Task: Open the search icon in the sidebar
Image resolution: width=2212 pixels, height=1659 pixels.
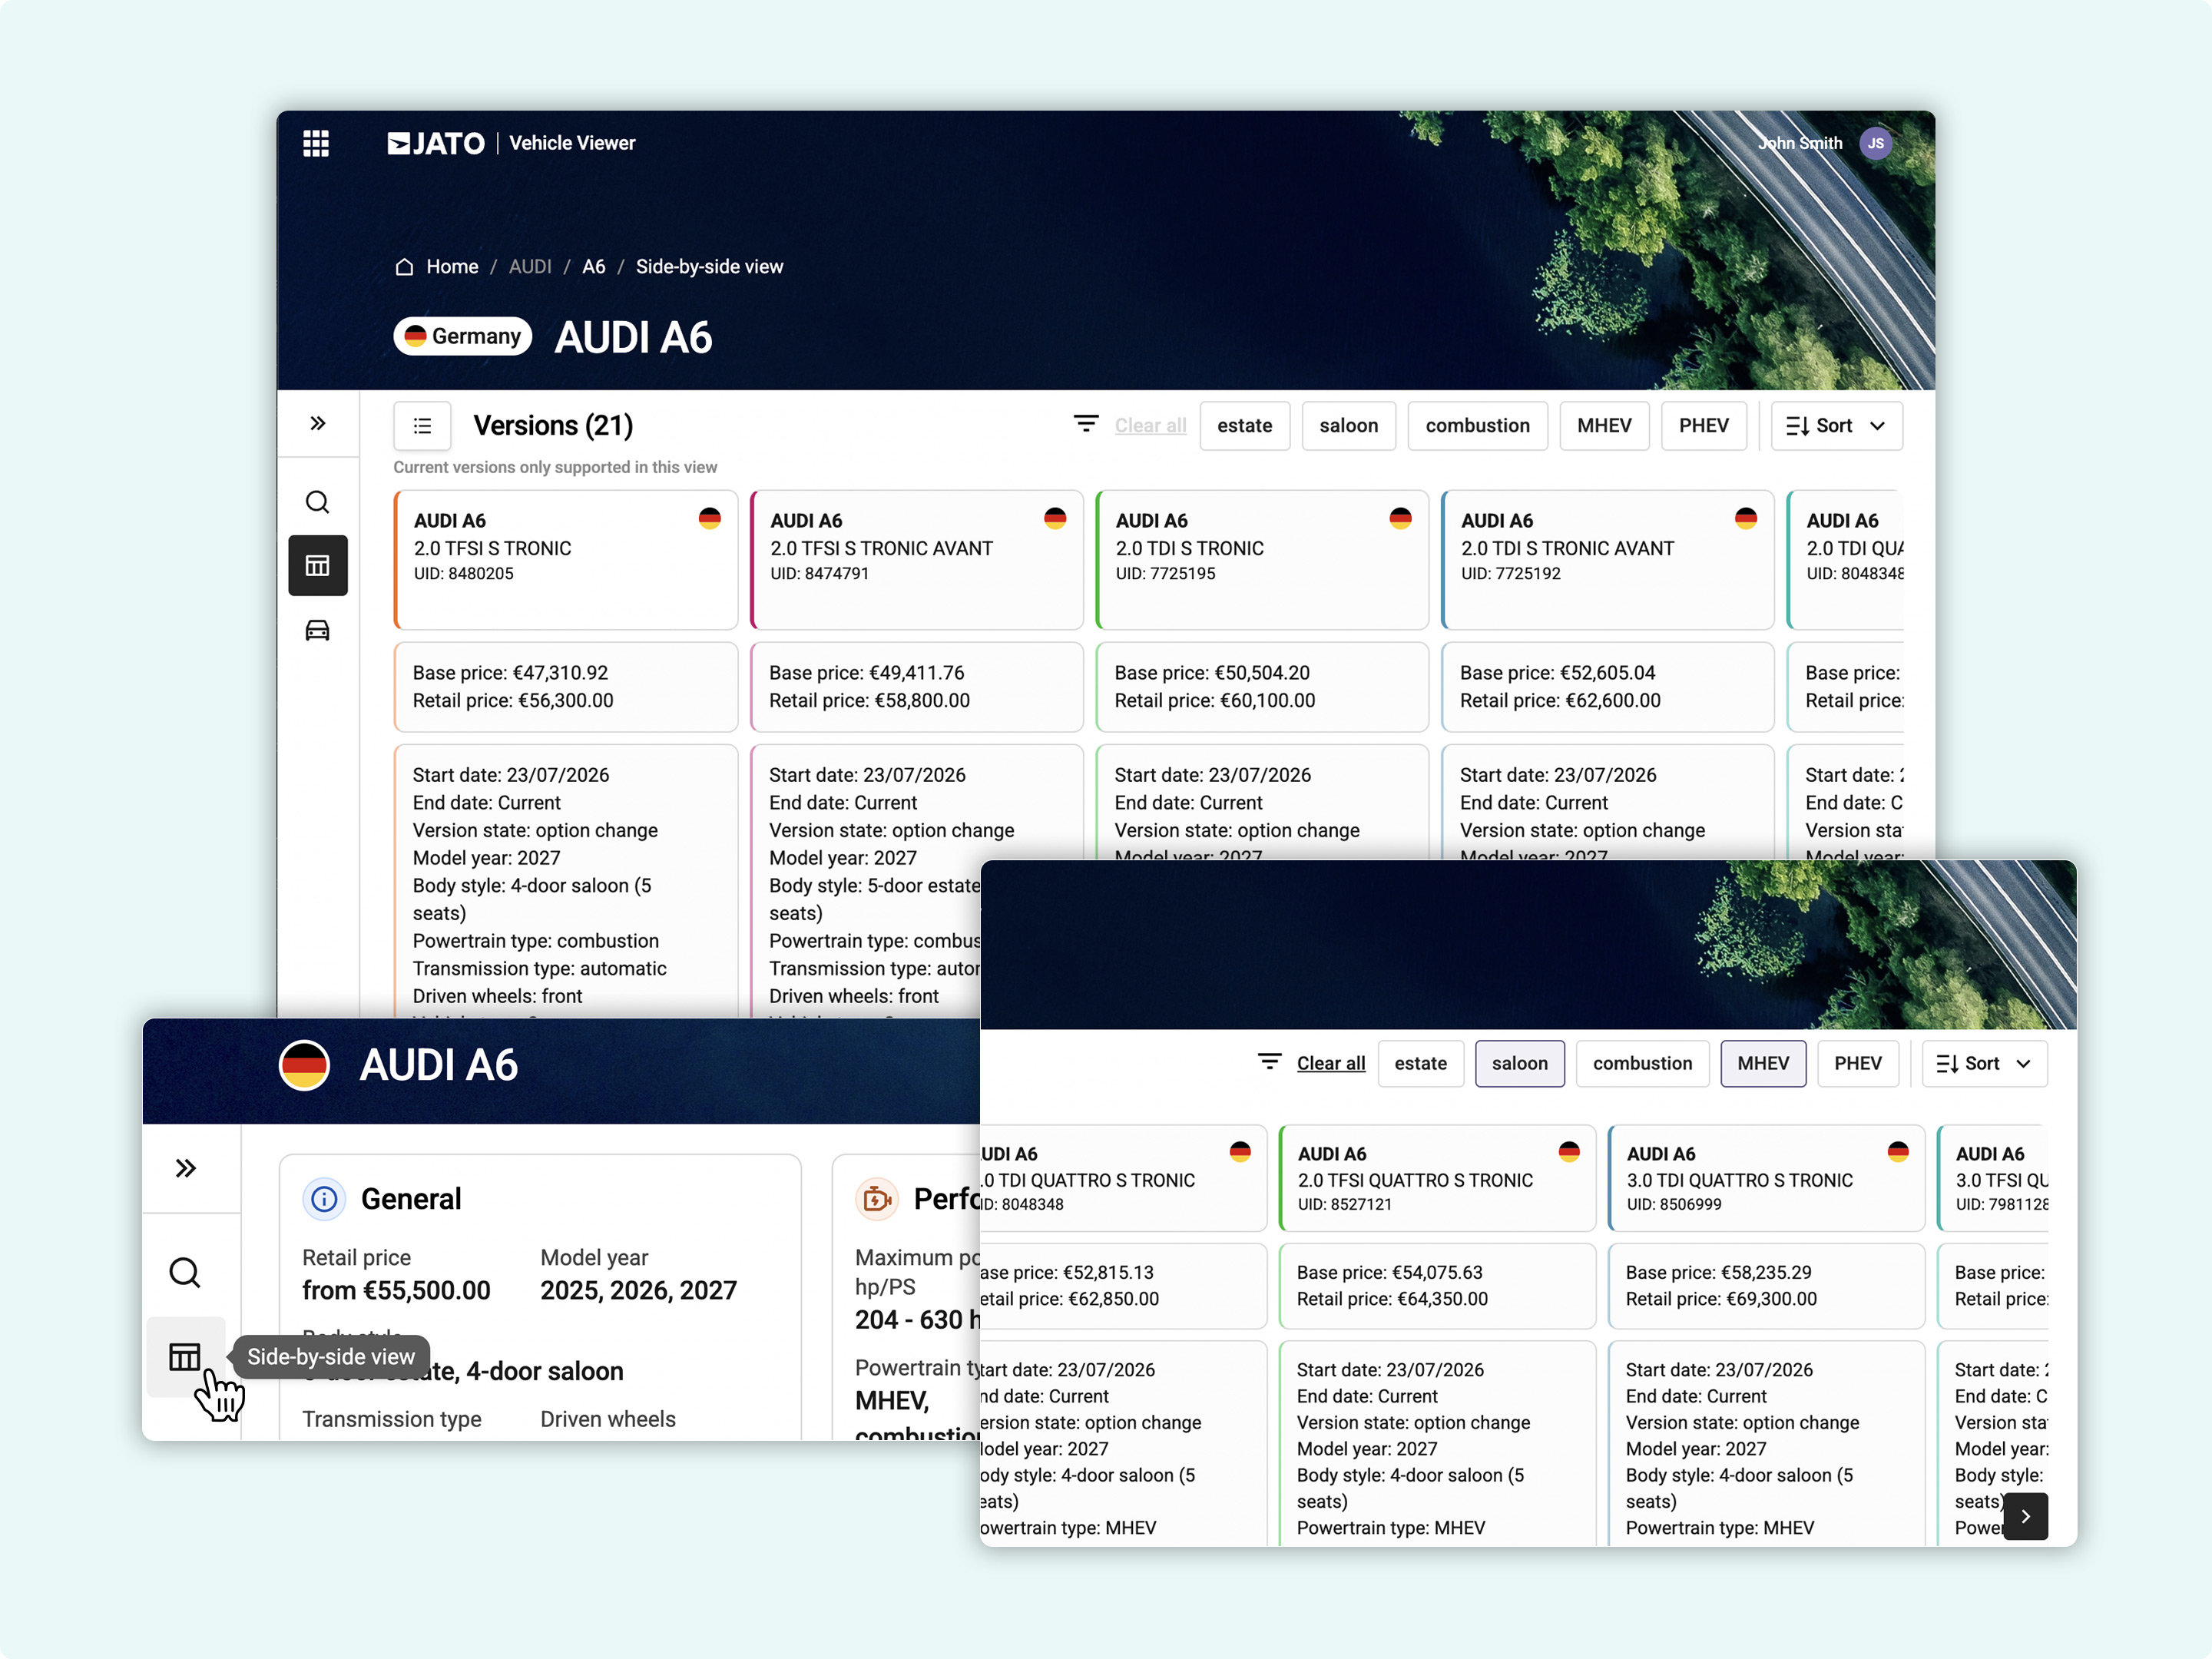Action: tap(317, 502)
